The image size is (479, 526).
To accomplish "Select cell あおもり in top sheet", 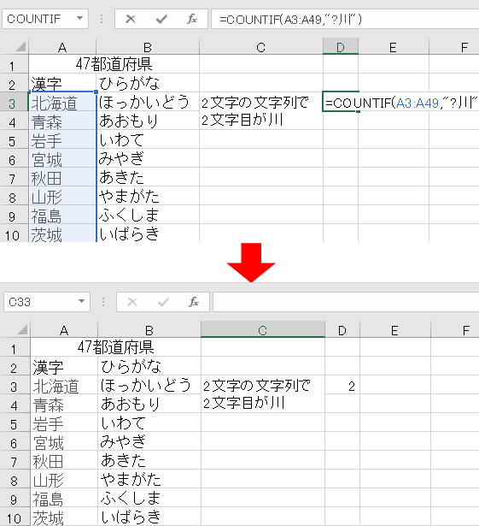I will pos(148,121).
